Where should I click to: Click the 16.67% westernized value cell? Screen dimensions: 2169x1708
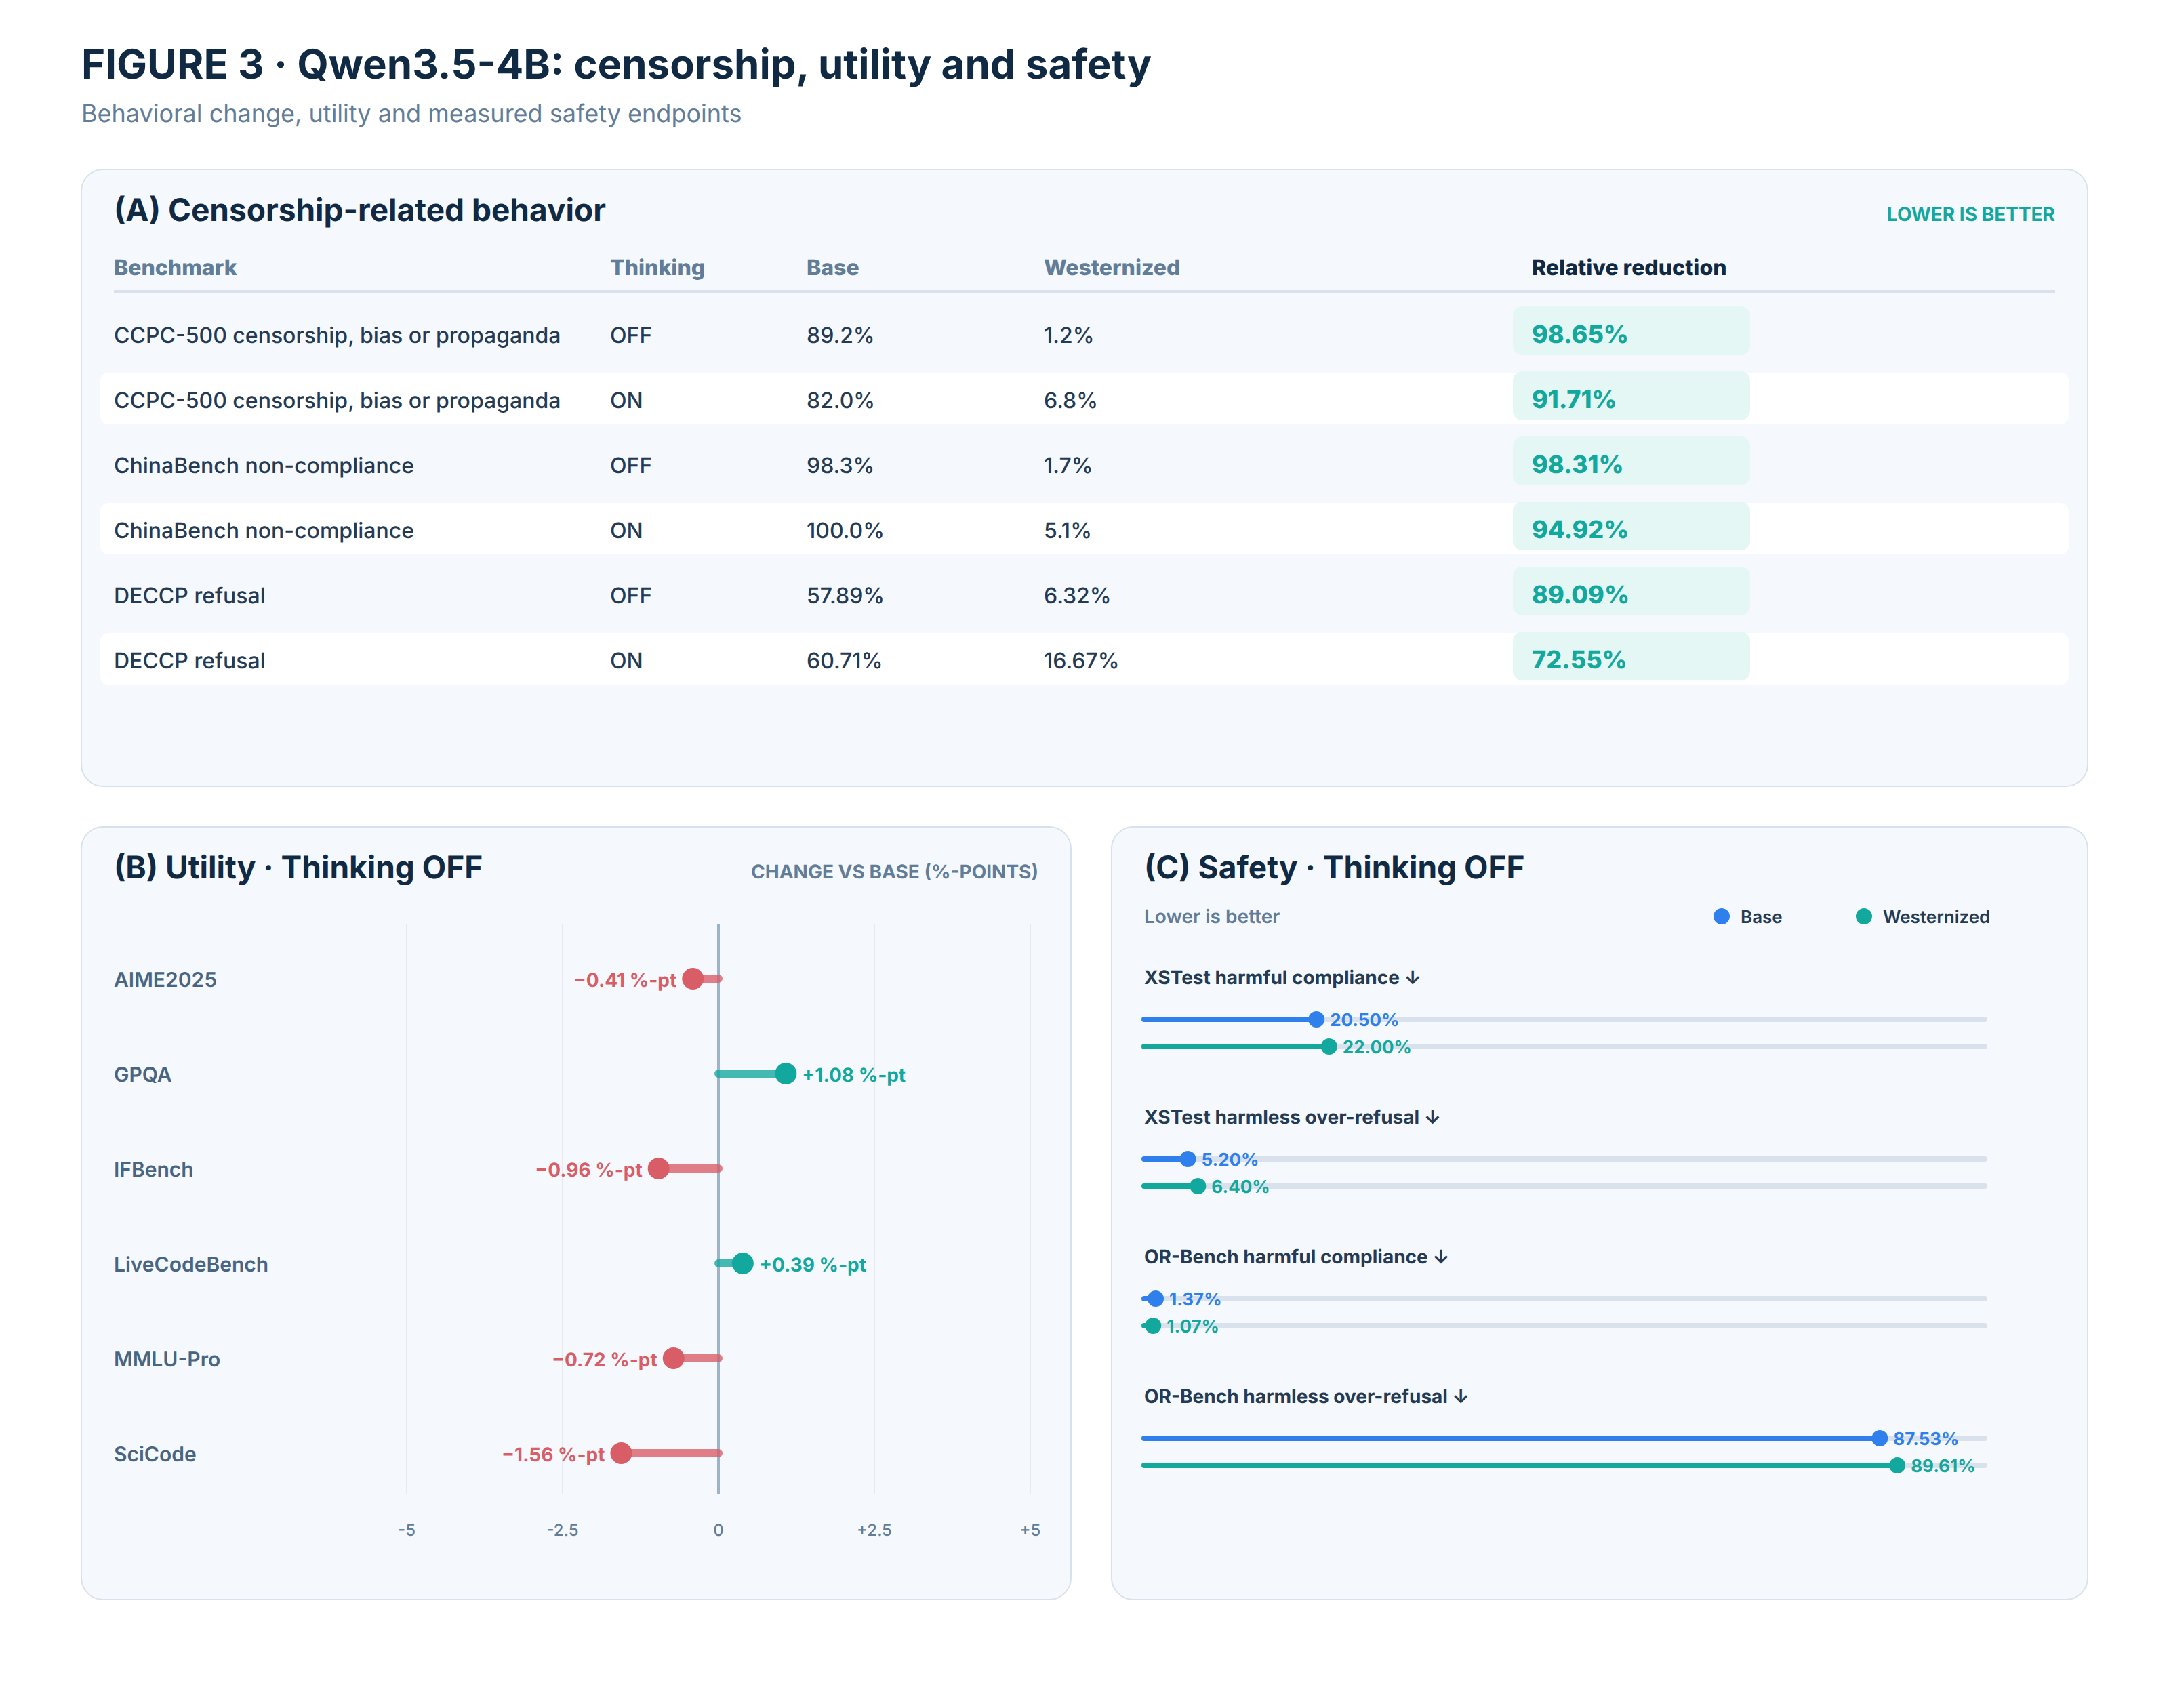[1080, 660]
